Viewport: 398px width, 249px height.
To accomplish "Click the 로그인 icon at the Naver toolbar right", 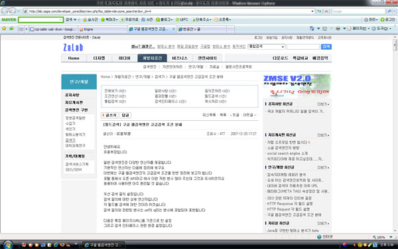I will [383, 19].
